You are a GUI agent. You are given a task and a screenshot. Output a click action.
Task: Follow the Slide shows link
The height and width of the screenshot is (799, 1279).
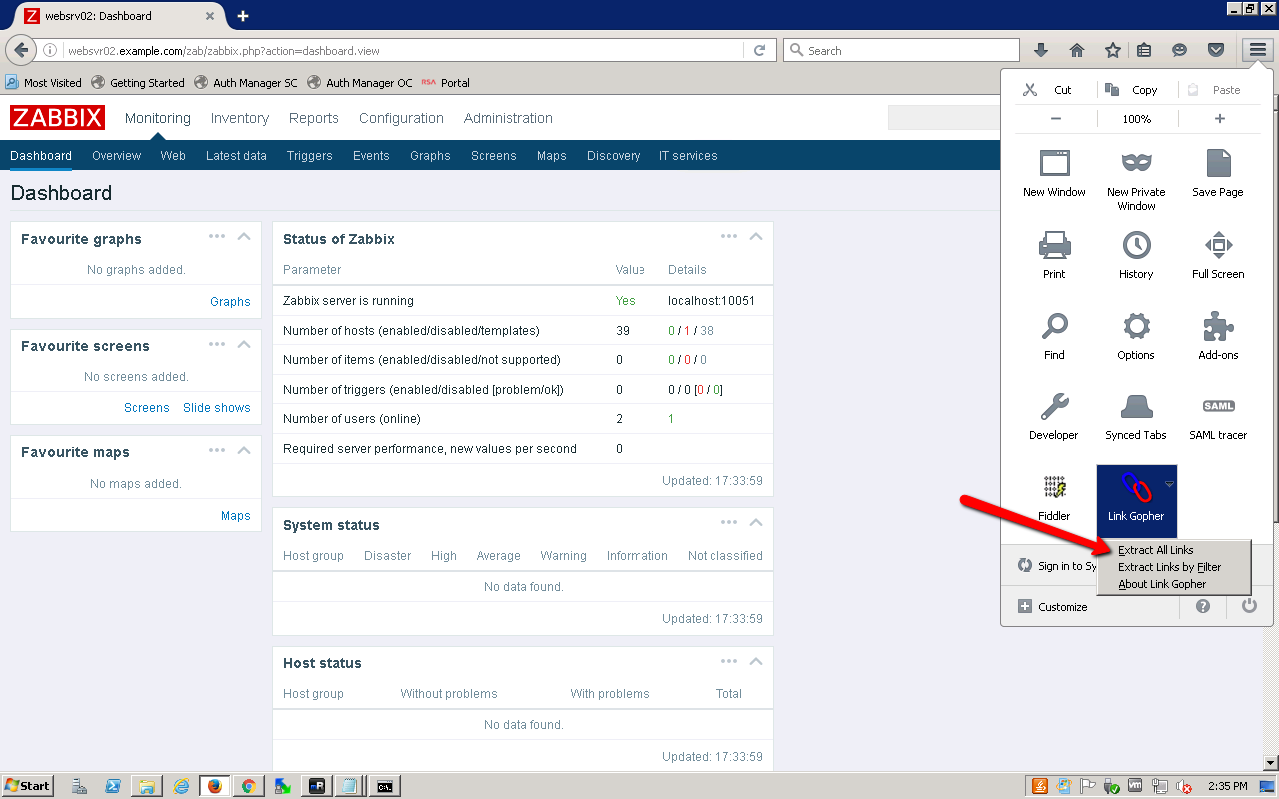tap(216, 408)
